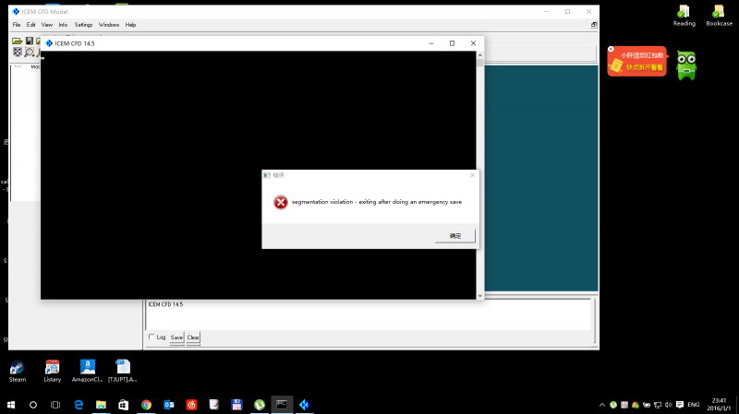Viewport: 739px width, 414px height.
Task: Open File Explorer from the taskbar
Action: [x=101, y=405]
